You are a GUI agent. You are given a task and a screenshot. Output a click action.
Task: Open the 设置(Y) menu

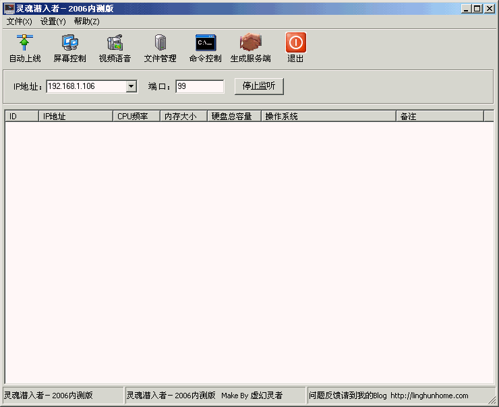click(x=53, y=22)
